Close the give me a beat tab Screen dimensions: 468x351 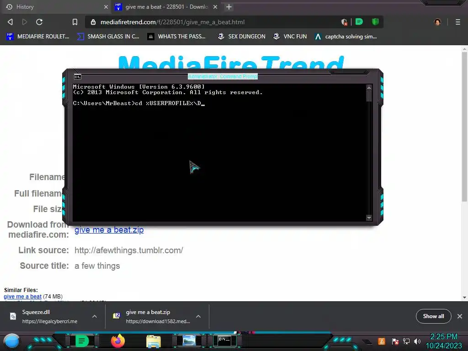click(215, 7)
